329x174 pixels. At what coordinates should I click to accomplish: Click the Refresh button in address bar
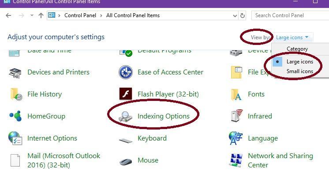243,16
